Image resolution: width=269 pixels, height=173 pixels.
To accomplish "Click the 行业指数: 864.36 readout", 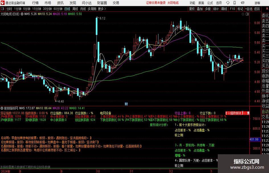I will coord(61,113).
